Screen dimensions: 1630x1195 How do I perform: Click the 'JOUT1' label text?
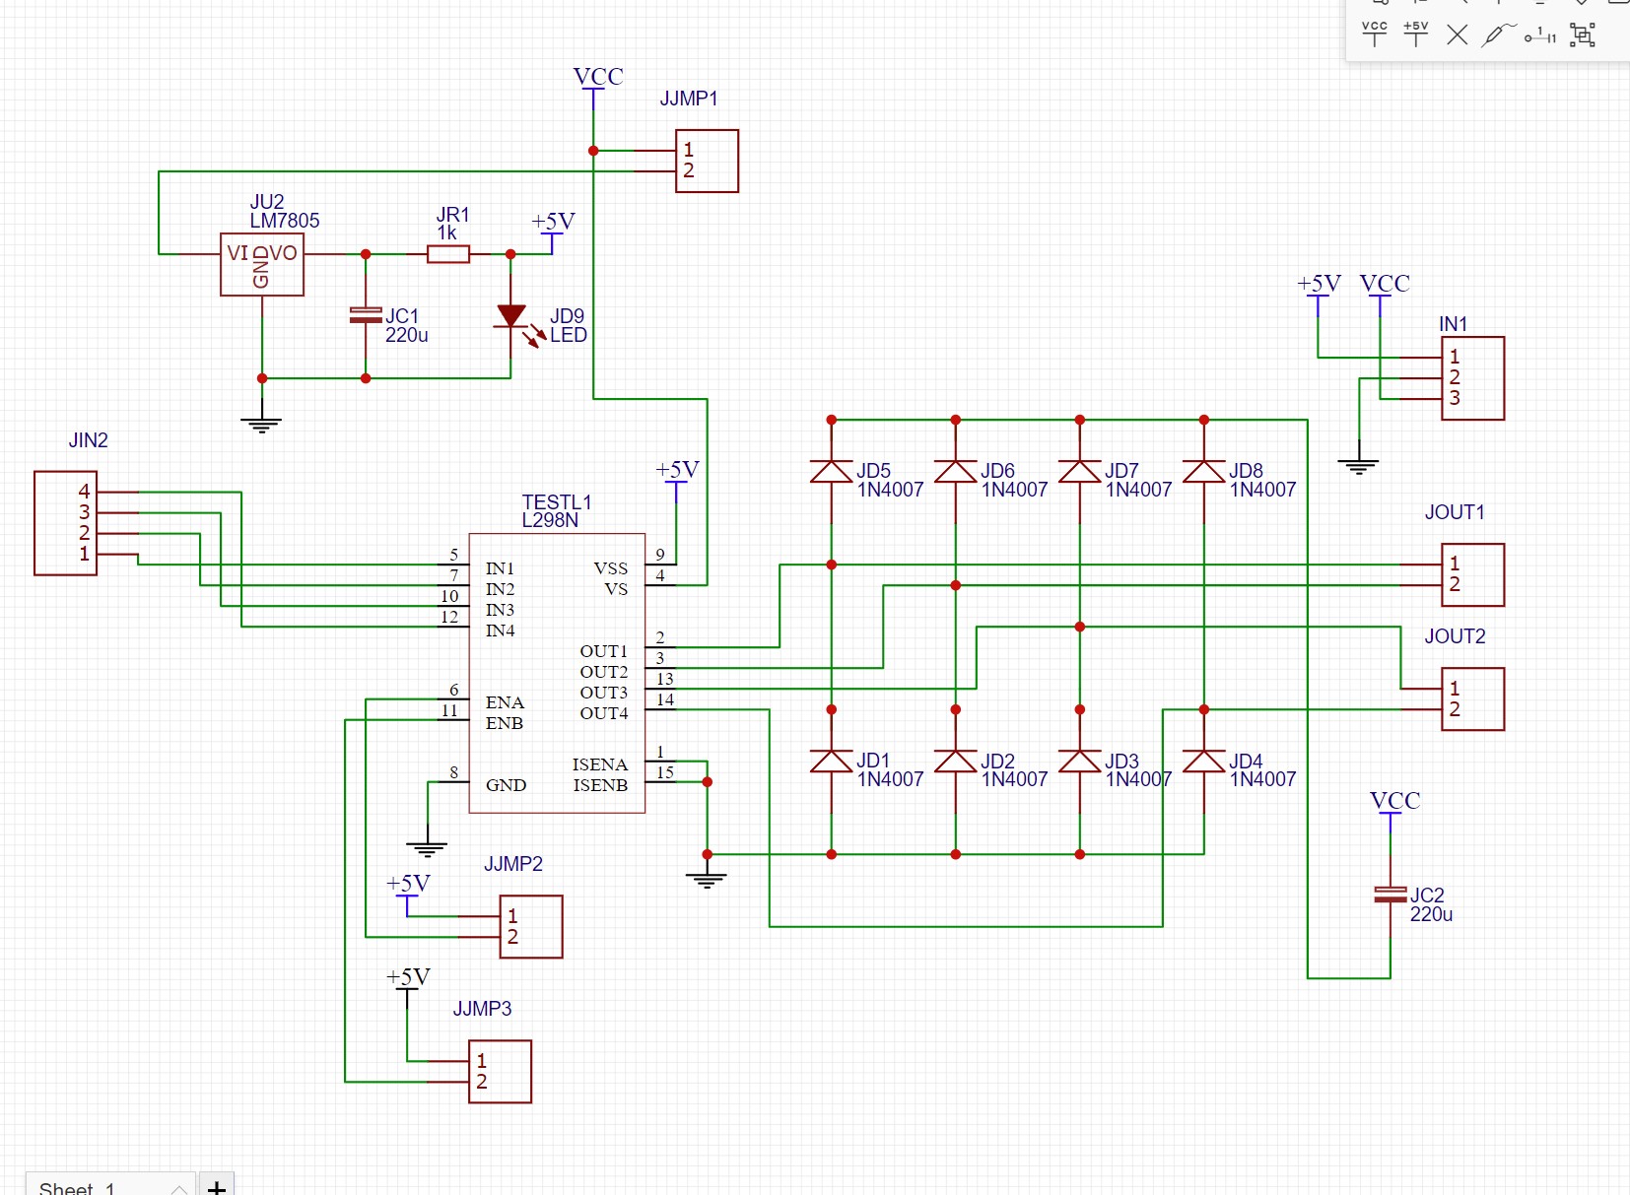[x=1455, y=512]
